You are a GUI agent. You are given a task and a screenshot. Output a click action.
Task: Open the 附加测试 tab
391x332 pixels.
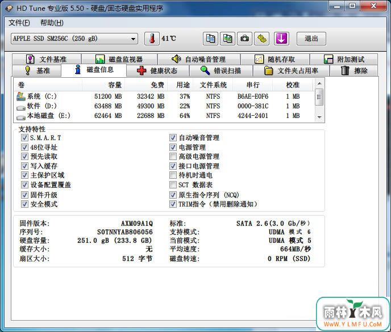pyautogui.click(x=344, y=59)
